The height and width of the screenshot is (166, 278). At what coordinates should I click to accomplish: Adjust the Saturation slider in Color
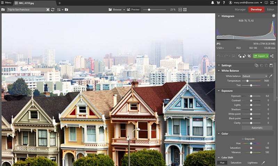[x=251, y=148]
